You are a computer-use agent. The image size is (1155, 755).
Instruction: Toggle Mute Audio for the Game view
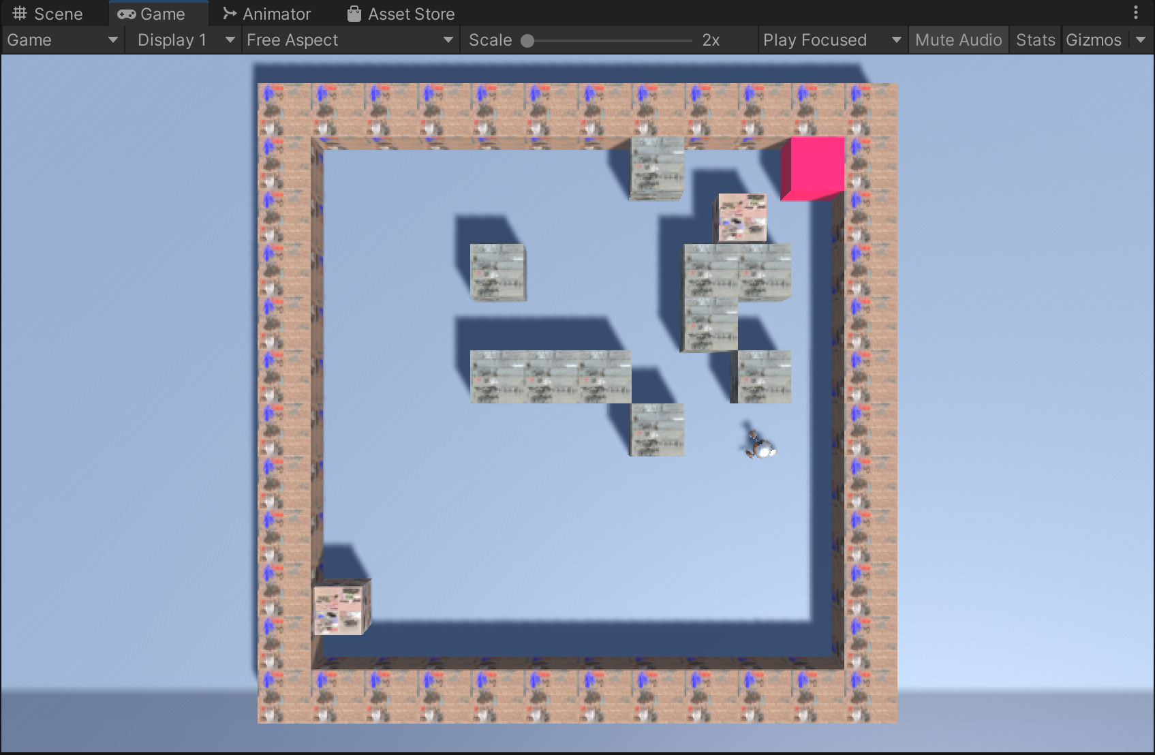tap(958, 40)
